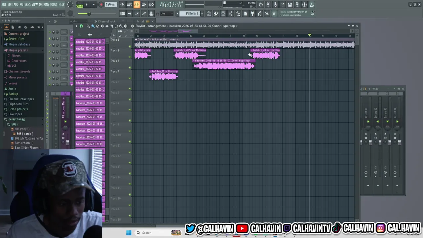Open the Recent files browser item

(16, 39)
